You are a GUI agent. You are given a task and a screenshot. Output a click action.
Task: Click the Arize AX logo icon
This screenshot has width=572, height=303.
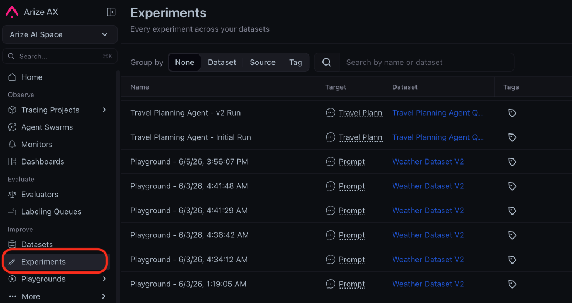coord(12,12)
